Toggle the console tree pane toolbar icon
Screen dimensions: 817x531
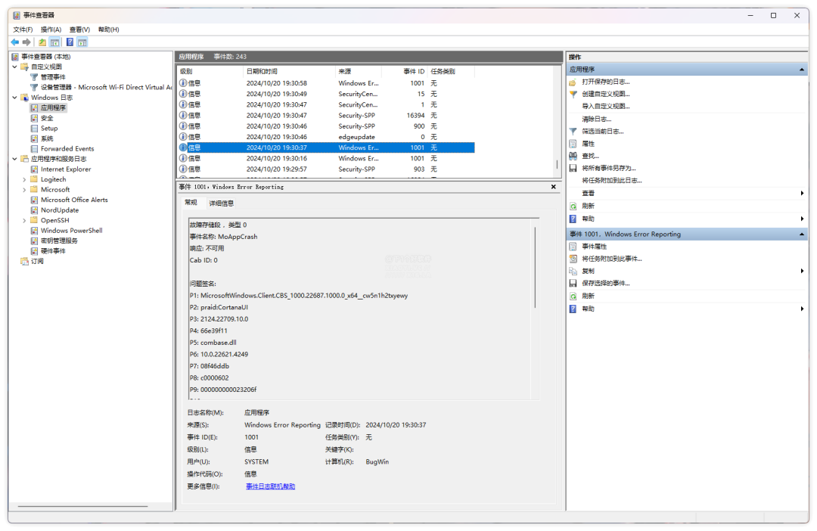(x=54, y=42)
